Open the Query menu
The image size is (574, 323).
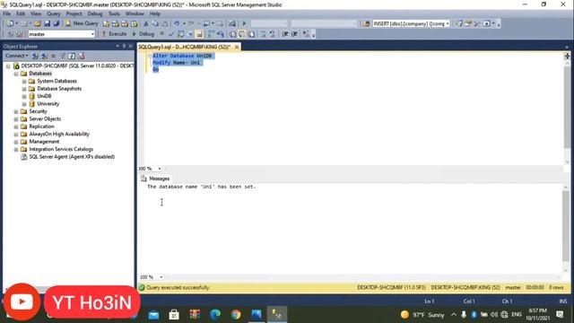tap(54, 13)
